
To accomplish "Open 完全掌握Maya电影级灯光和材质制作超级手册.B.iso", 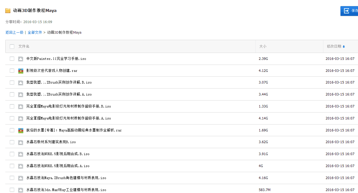I will 69,106.
